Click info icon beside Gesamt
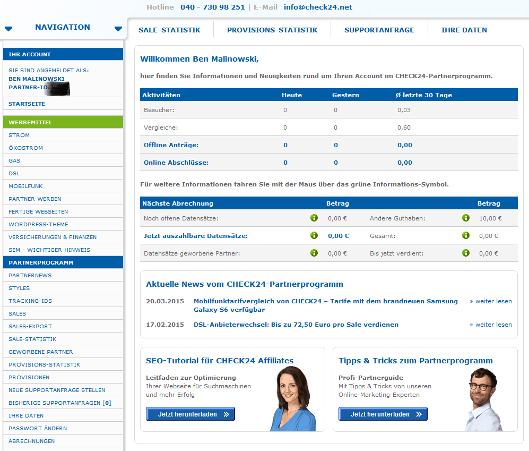 pyautogui.click(x=466, y=235)
